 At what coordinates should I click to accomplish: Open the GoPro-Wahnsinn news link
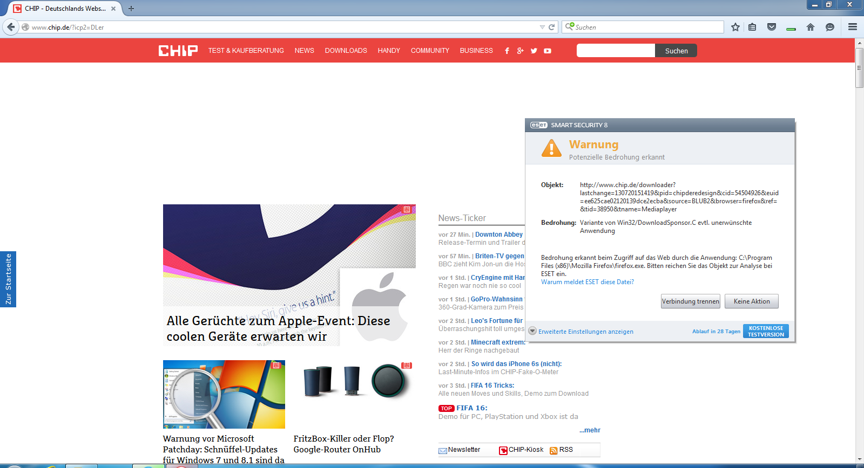(x=497, y=299)
